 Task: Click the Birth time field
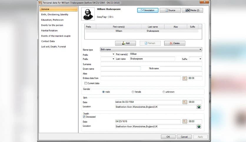pyautogui.click(x=195, y=102)
